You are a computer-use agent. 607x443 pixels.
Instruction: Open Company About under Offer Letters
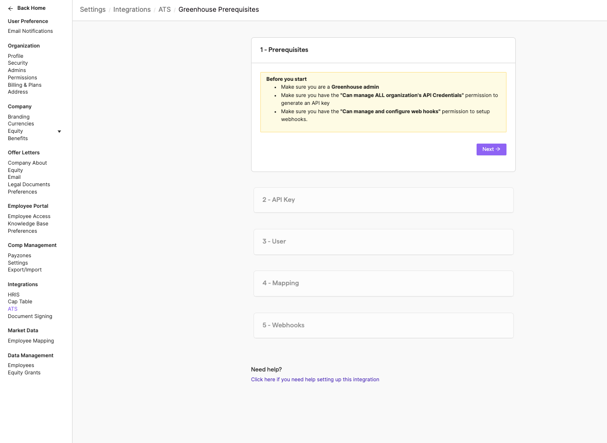[x=27, y=163]
